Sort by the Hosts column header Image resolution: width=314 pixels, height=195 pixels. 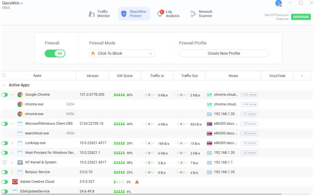(233, 76)
